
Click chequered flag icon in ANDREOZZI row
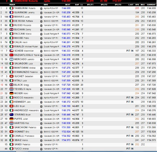pyautogui.click(x=41, y=111)
